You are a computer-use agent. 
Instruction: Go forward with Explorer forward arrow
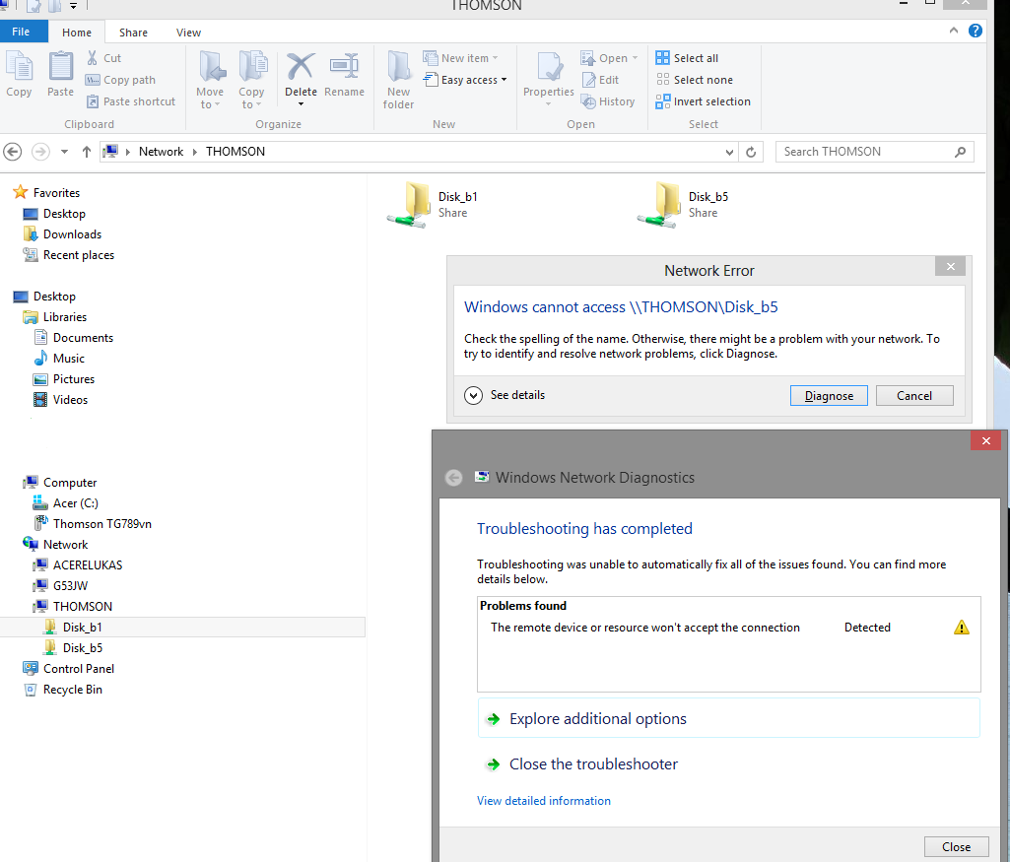pyautogui.click(x=40, y=152)
